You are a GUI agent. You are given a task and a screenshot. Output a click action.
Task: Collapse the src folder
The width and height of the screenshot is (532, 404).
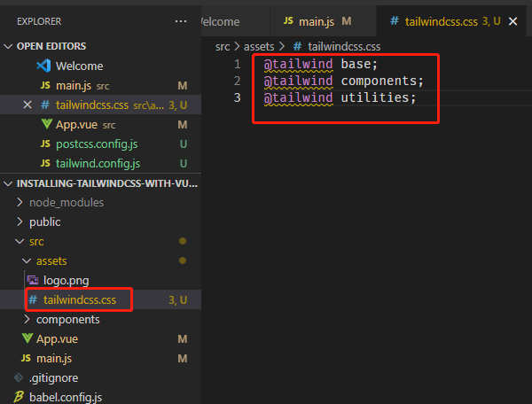pyautogui.click(x=20, y=241)
